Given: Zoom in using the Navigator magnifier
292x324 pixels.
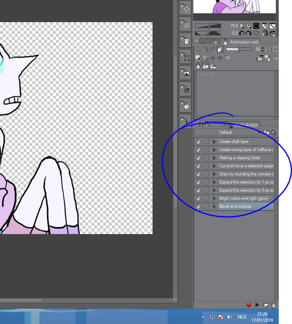Looking at the screenshot, I should coord(249,26).
